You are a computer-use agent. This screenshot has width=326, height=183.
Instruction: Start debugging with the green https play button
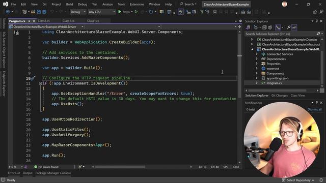point(120,12)
